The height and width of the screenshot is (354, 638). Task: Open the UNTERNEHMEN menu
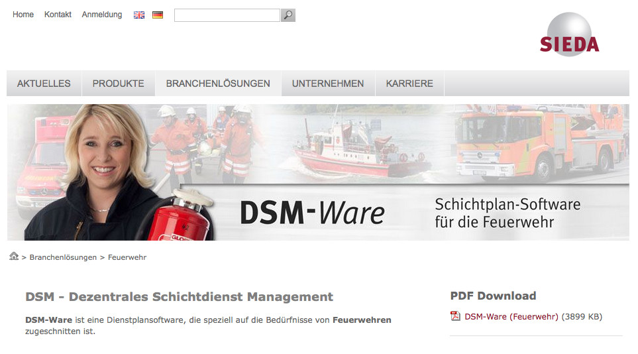click(x=328, y=84)
